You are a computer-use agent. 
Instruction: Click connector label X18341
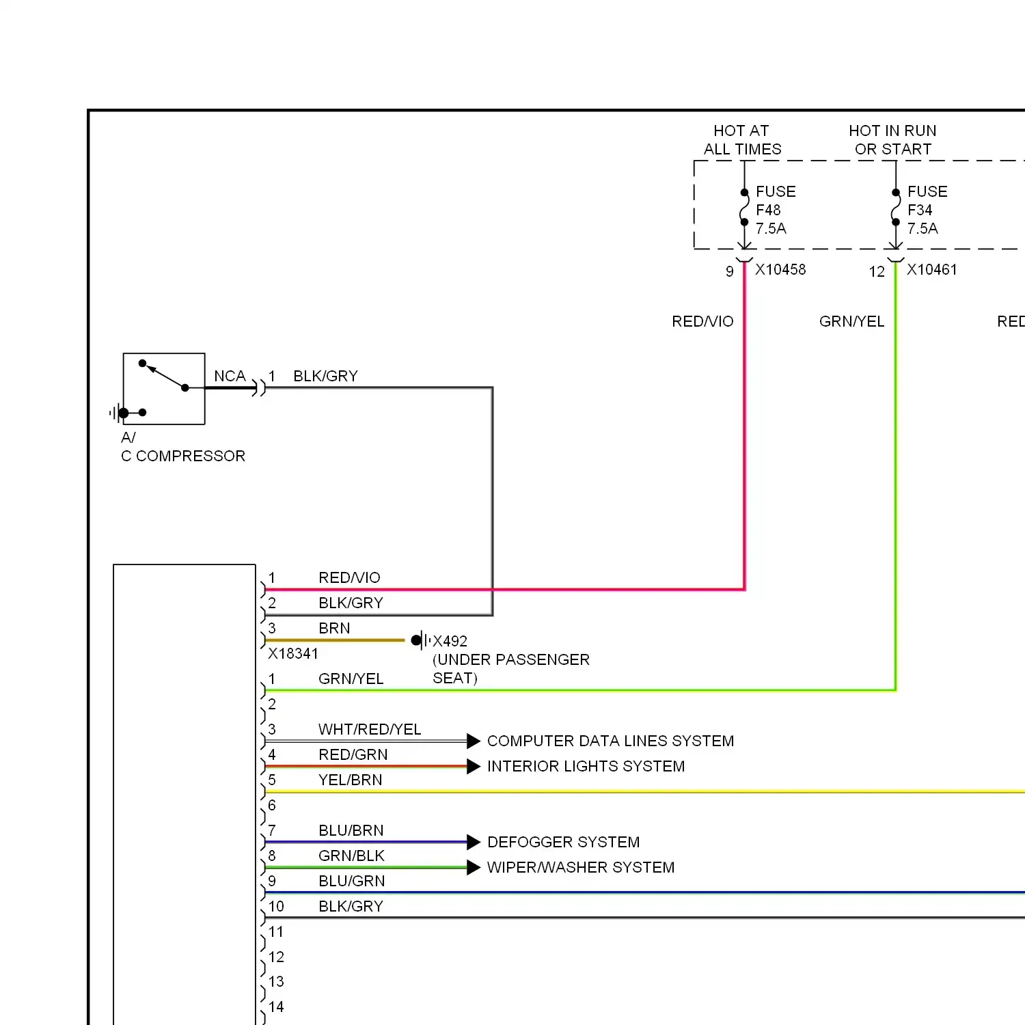[293, 653]
